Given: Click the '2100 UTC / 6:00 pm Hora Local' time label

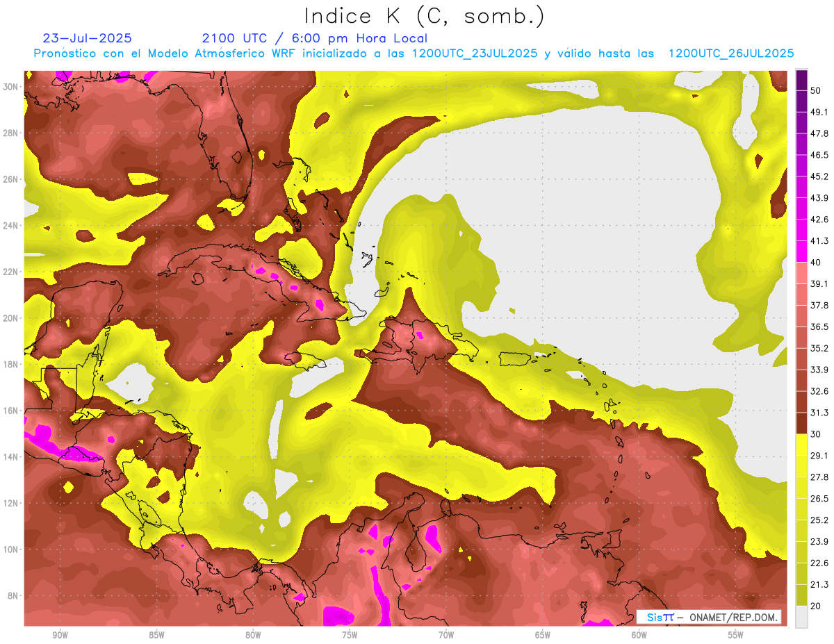Looking at the screenshot, I should [315, 38].
